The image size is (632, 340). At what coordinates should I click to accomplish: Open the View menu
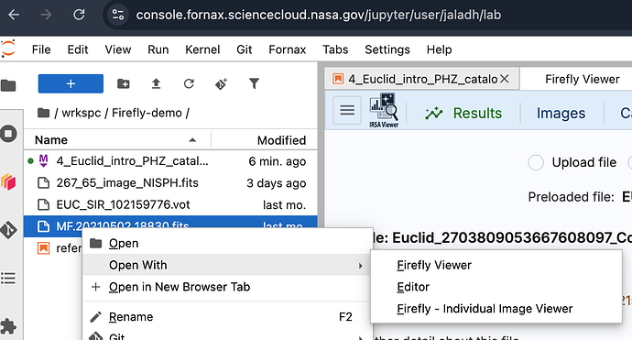(117, 49)
